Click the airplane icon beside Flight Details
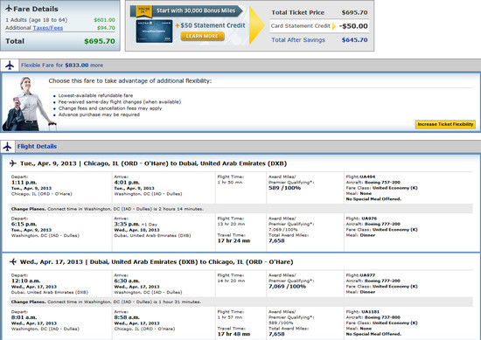The image size is (481, 340). point(7,147)
